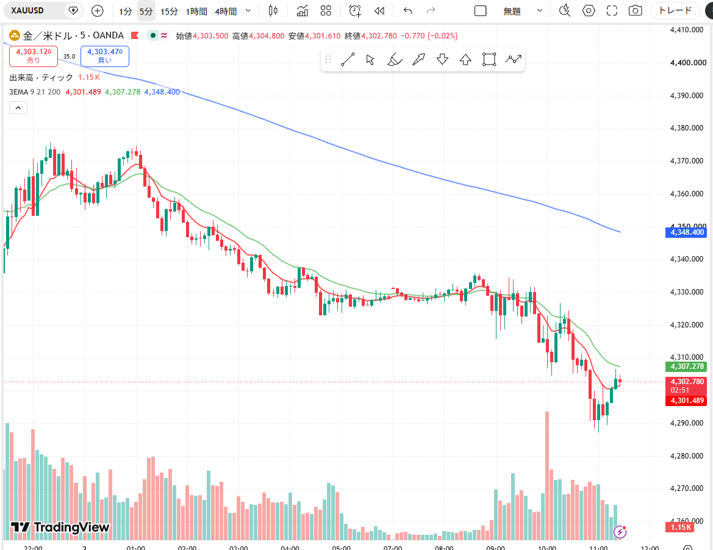
Task: Click the gold symbol logo in the chart header
Action: point(15,35)
